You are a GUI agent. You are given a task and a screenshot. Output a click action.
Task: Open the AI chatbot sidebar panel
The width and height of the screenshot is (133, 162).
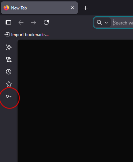[9, 47]
